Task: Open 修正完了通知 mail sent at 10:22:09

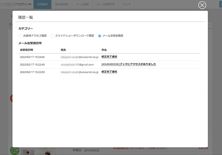Action: [x=109, y=72]
